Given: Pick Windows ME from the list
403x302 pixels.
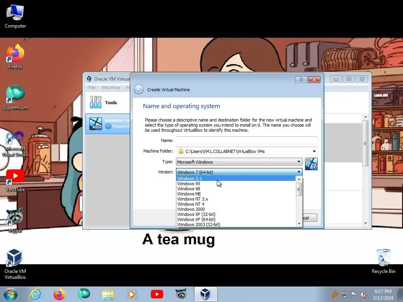Looking at the screenshot, I should click(x=236, y=194).
